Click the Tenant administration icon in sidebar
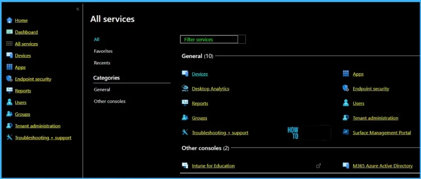The image size is (421, 179). pyautogui.click(x=9, y=126)
